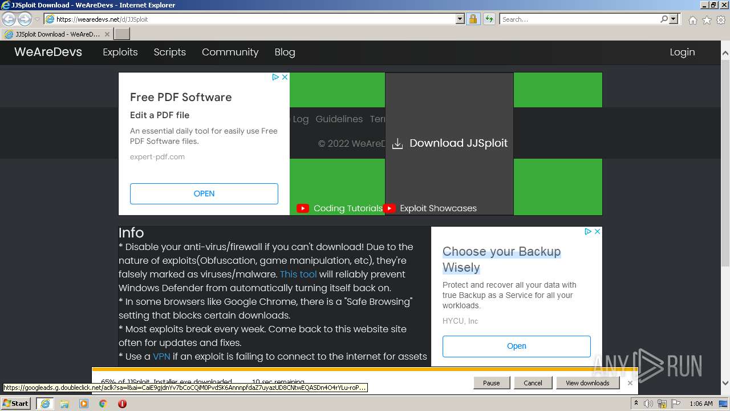730x411 pixels.
Task: Pause the JJSploit installer download
Action: coord(492,383)
